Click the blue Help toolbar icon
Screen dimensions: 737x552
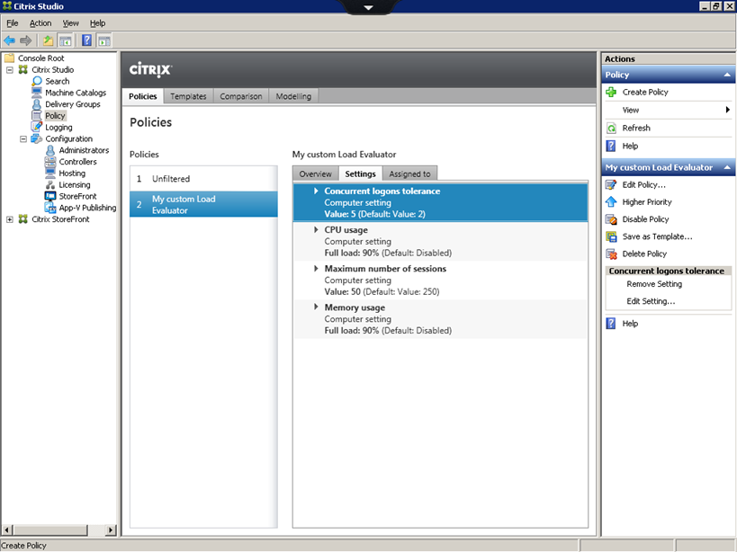pyautogui.click(x=87, y=40)
